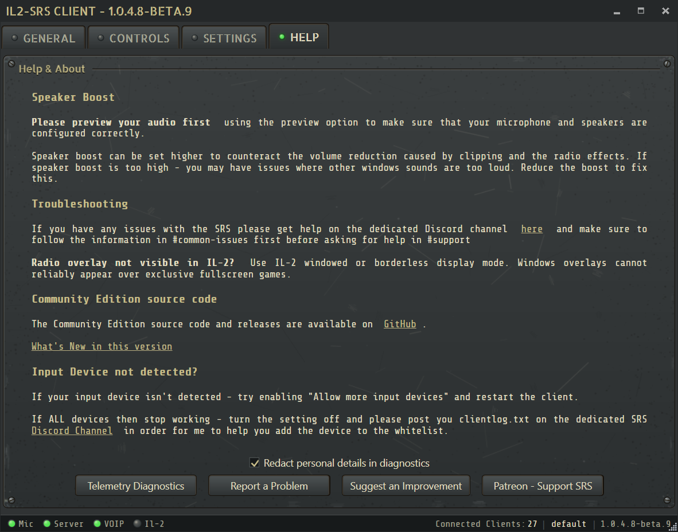Viewport: 678px width, 532px height.
Task: Open Patreon - Support SRS
Action: (543, 486)
